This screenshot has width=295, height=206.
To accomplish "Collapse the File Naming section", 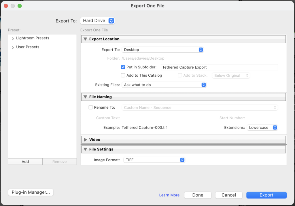I will (85, 97).
